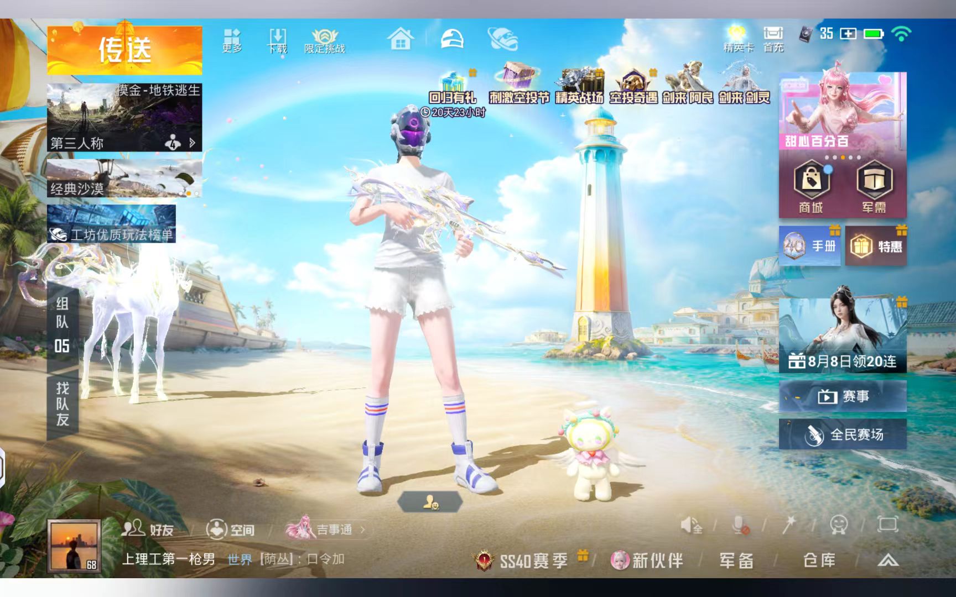Toggle the speaker sound mode icon
Viewport: 956px width, 597px height.
(692, 525)
